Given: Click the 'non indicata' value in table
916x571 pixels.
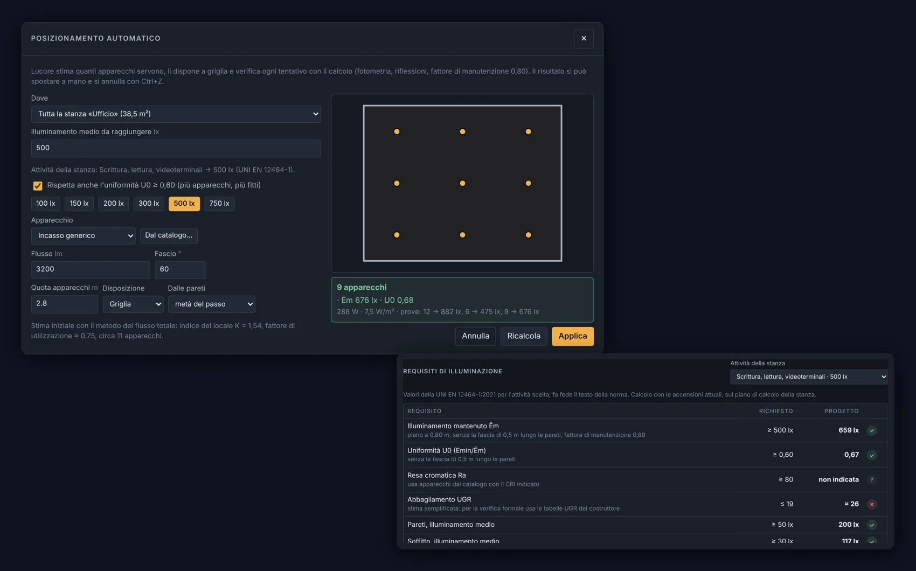Looking at the screenshot, I should (838, 479).
